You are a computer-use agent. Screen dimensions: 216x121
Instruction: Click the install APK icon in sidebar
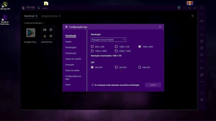[x=202, y=48]
